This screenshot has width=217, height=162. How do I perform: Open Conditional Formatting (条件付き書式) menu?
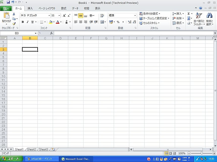pyautogui.click(x=150, y=14)
